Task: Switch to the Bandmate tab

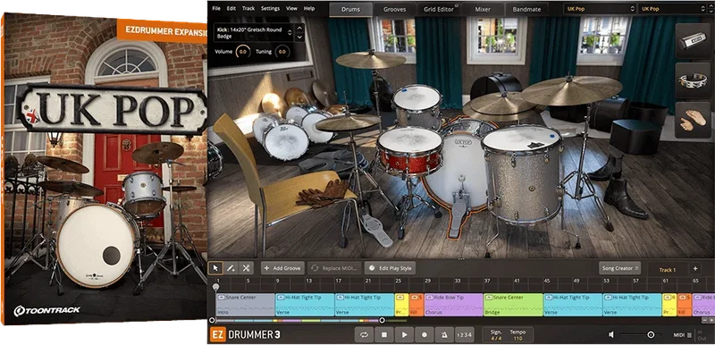Action: [526, 9]
